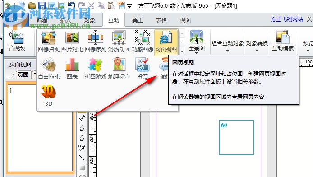
Task: Select the 页面 tab in page view panel
Action: tap(23, 75)
